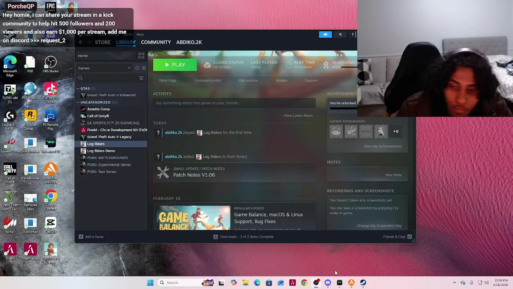Image resolution: width=513 pixels, height=289 pixels.
Task: Open Google Chrome desktop icon
Action: 50,200
